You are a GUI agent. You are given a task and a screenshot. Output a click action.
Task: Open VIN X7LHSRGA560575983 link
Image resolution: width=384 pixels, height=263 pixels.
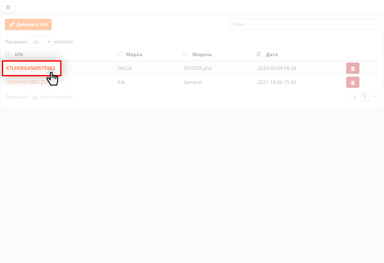30,68
